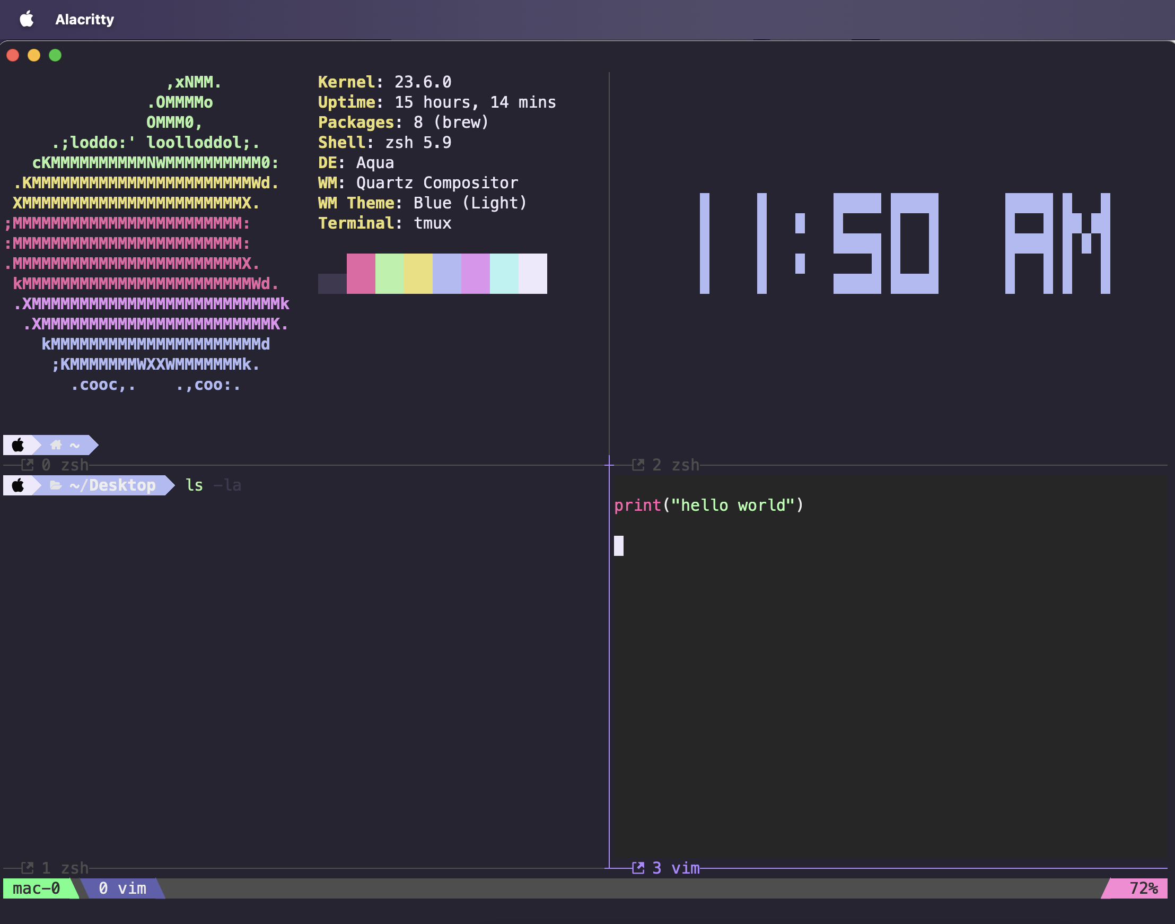The height and width of the screenshot is (924, 1175).
Task: Click the dark gray color block
Action: point(332,283)
